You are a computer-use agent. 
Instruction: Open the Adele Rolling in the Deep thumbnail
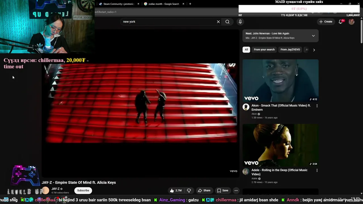[280, 145]
